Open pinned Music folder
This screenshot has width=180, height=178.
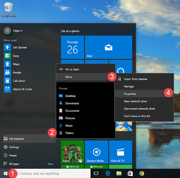pyautogui.click(x=85, y=126)
